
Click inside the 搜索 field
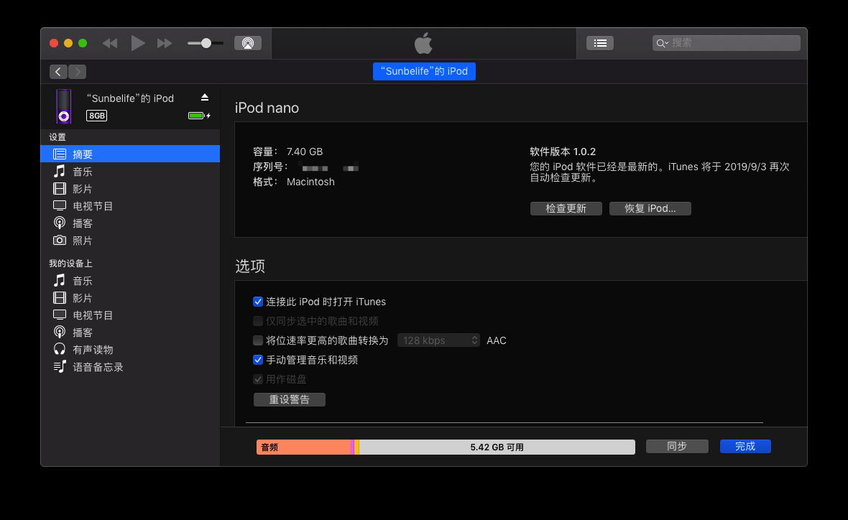(726, 42)
